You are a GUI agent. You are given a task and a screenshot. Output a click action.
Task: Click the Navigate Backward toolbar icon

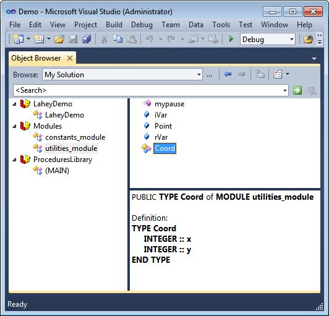(x=193, y=39)
